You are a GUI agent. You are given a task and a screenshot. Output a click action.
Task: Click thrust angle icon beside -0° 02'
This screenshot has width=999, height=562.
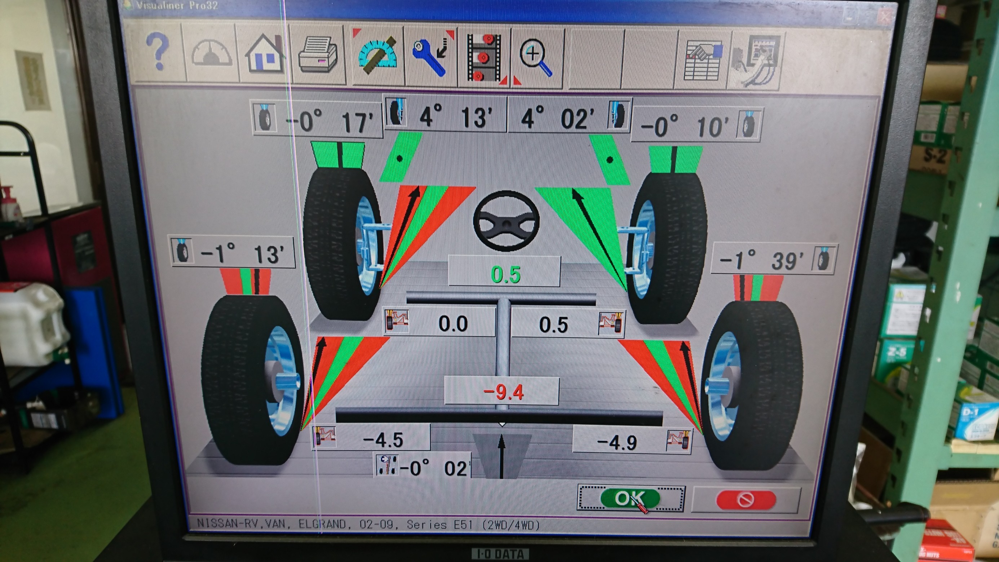click(386, 465)
